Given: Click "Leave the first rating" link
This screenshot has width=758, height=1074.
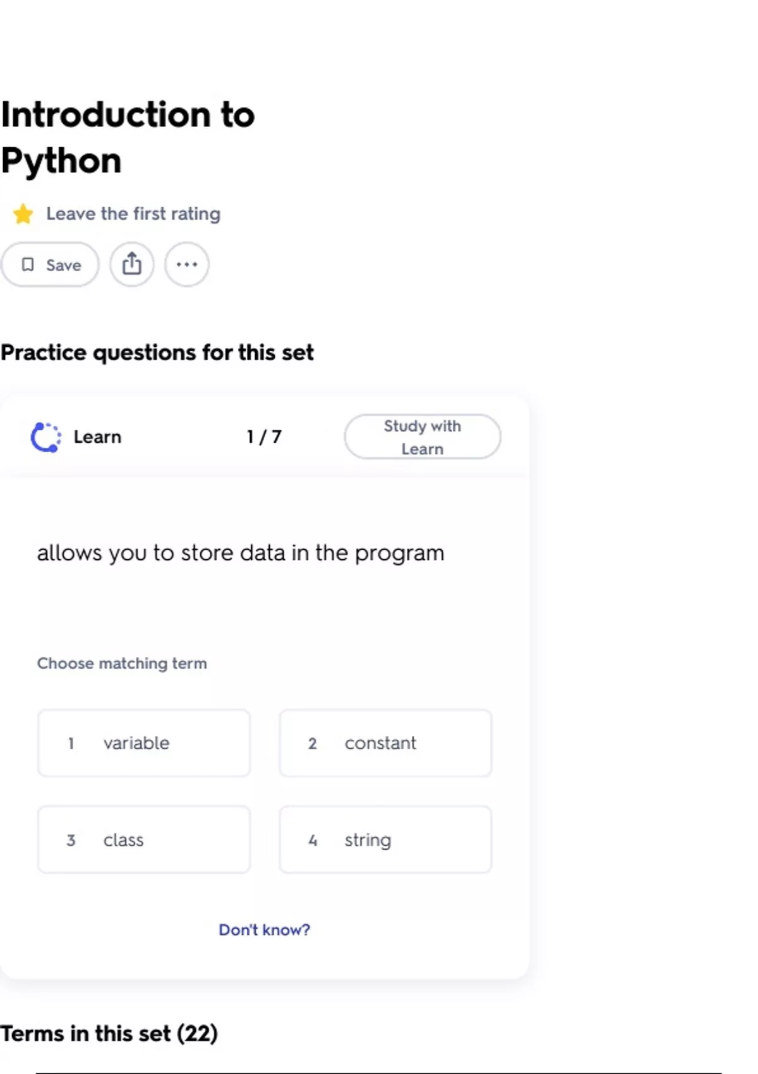Looking at the screenshot, I should pos(133,214).
